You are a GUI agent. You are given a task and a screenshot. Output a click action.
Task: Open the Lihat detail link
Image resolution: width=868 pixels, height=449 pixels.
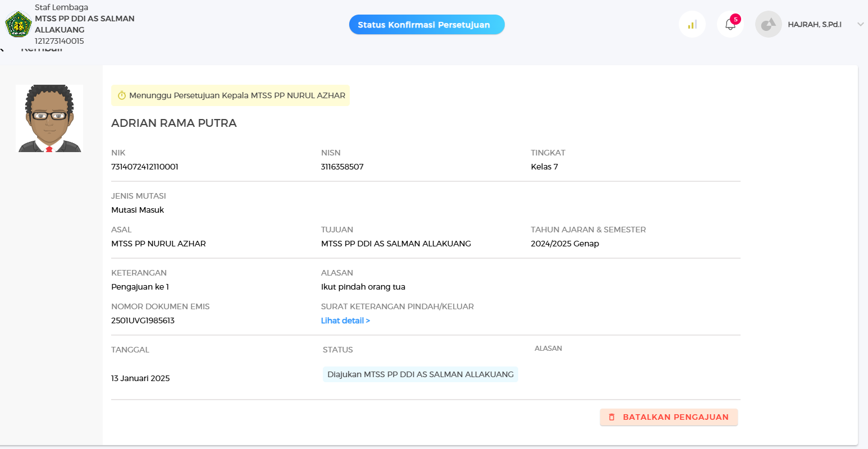345,320
